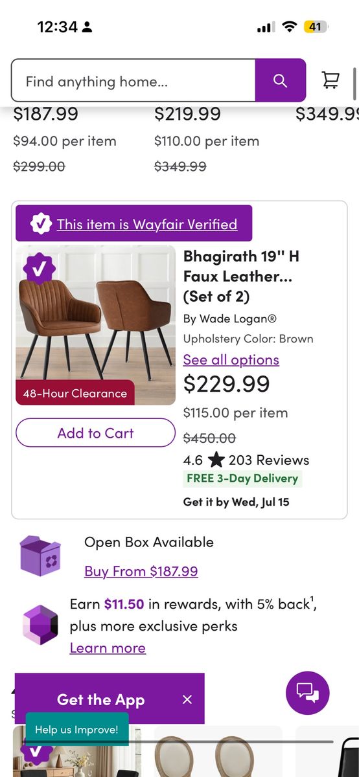This screenshot has width=359, height=777.
Task: Open the Bhagirath 19" H Faux Leather title
Action: [x=242, y=276]
